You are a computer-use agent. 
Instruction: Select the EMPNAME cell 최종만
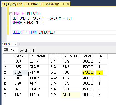coord(38,89)
